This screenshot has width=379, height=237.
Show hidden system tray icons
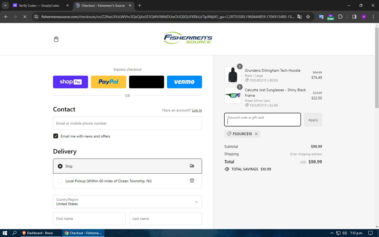(x=332, y=233)
